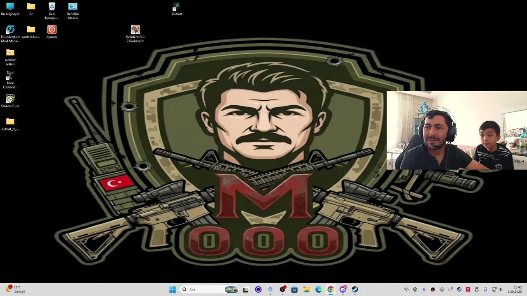Select the Outlast game shortcut
This screenshot has height=296, width=527.
(177, 9)
